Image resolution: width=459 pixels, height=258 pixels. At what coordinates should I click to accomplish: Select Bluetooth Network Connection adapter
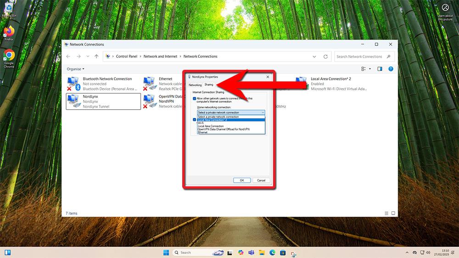coord(102,84)
